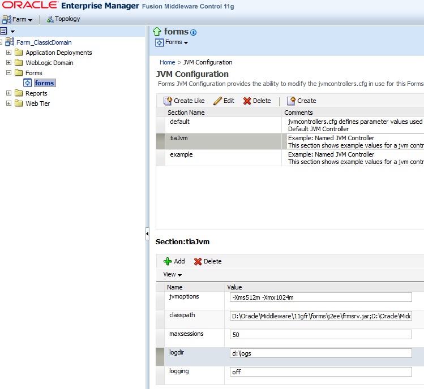Expand the Reports folder

pyautogui.click(x=8, y=93)
